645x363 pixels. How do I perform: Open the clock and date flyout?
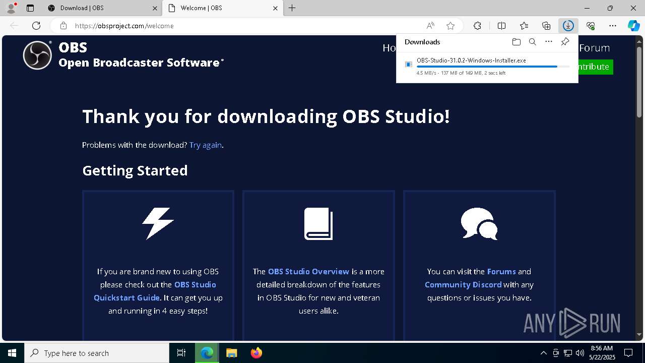[x=602, y=353]
